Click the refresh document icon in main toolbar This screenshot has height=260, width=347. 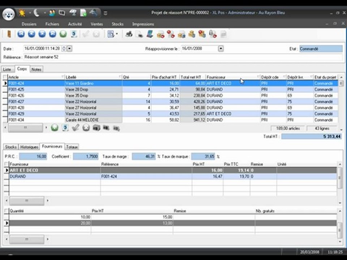coord(74,34)
